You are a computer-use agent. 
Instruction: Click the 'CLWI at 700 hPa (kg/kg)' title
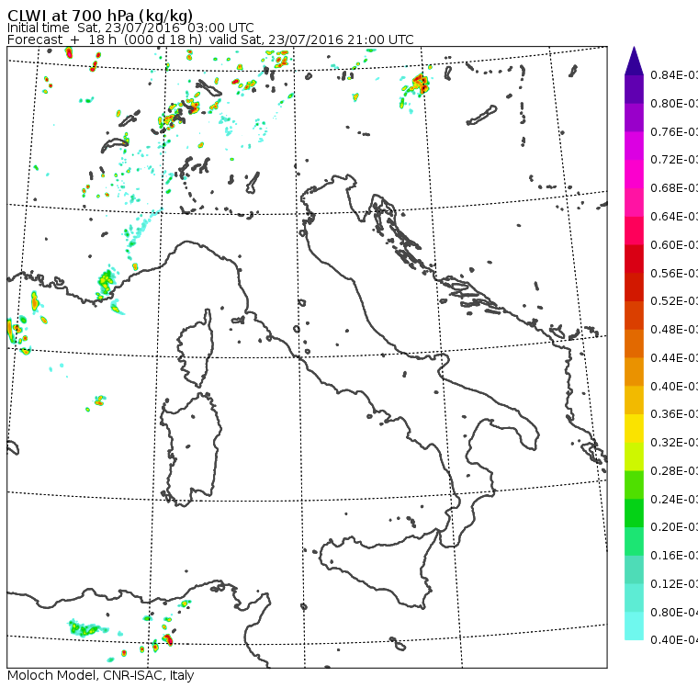point(100,16)
